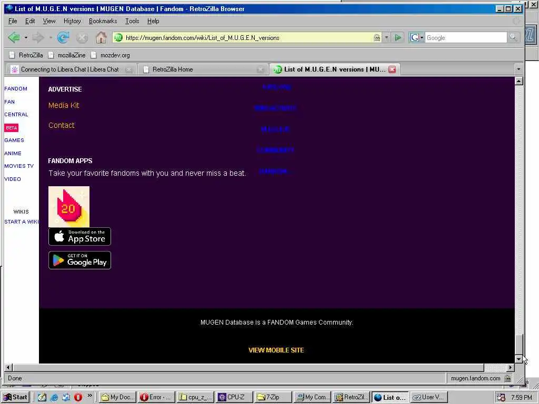This screenshot has width=539, height=404.
Task: Open the History menu
Action: 72,21
